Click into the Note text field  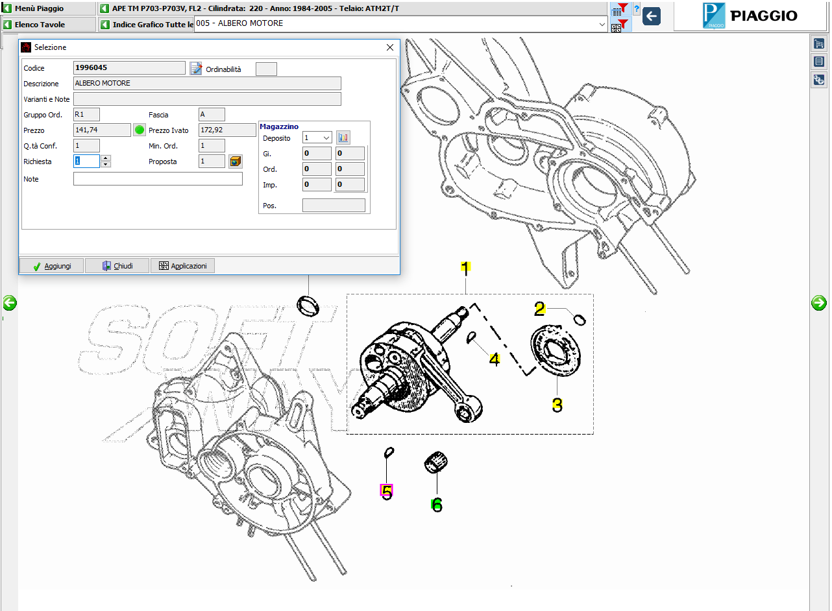pyautogui.click(x=158, y=179)
